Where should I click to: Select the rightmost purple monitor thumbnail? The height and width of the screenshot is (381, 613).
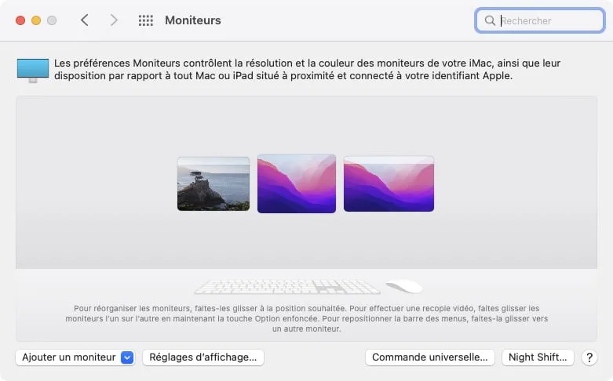coord(389,183)
